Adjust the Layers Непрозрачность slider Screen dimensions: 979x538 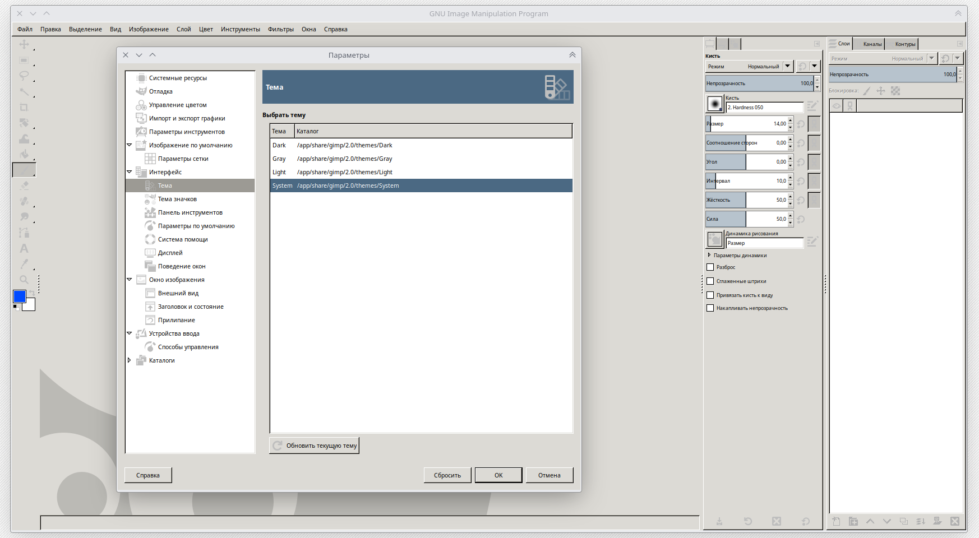[893, 75]
